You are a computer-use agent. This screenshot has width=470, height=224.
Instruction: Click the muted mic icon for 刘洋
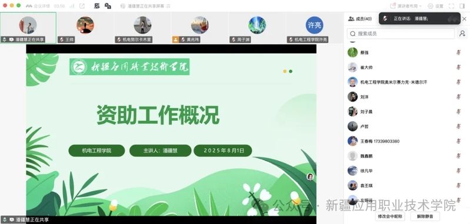coord(458,97)
